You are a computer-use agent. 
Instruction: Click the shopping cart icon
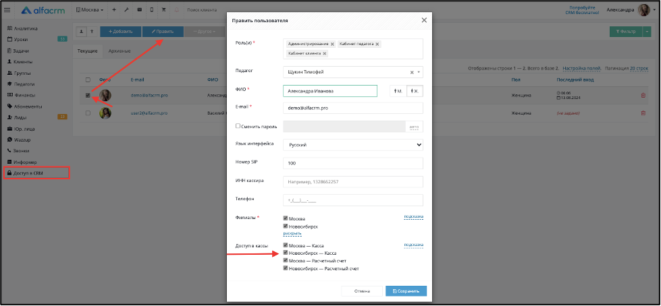(163, 10)
